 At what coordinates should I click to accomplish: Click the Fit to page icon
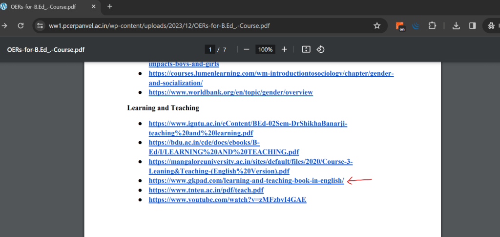coord(306,49)
